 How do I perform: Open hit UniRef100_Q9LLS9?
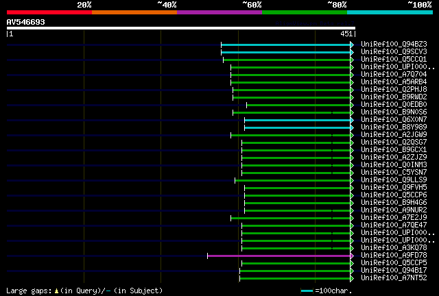coord(394,180)
